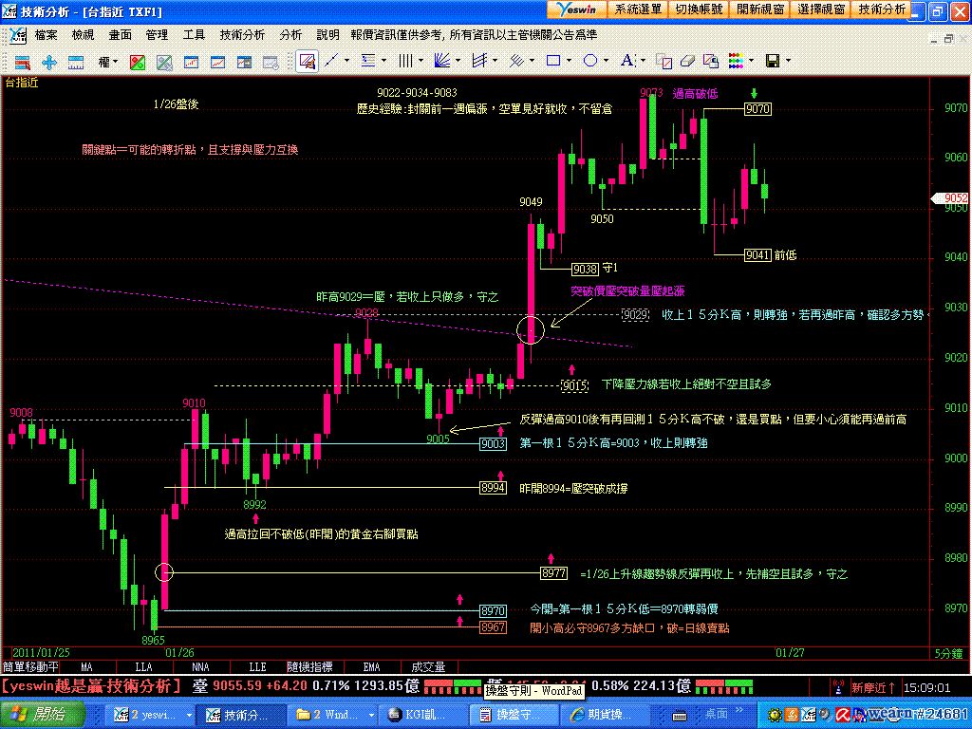This screenshot has width=972, height=729.
Task: Select the text annotation A tool
Action: pos(627,60)
